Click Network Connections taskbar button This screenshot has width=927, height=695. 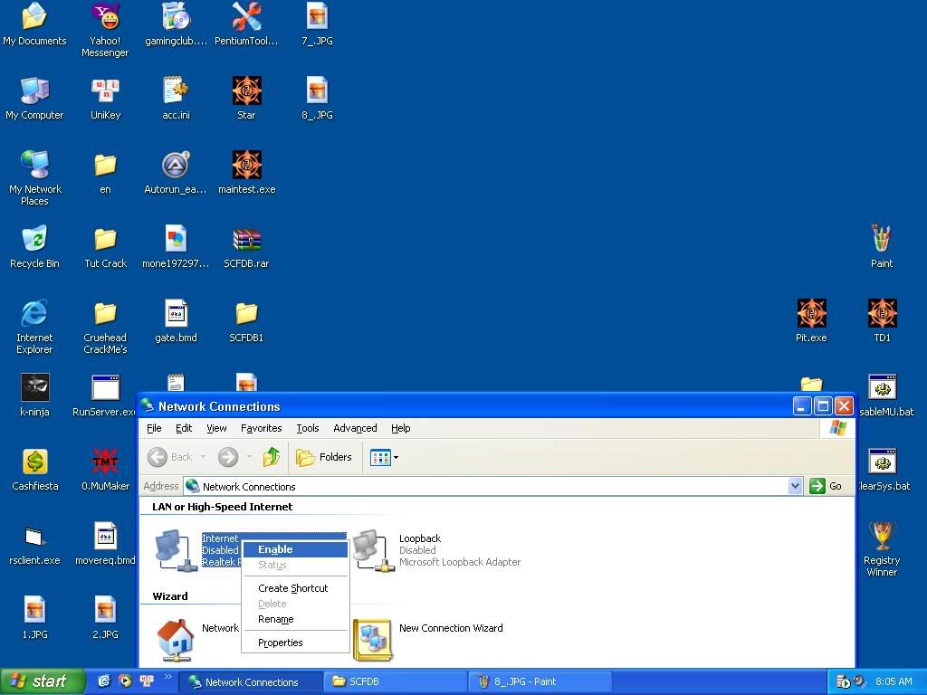tap(251, 681)
